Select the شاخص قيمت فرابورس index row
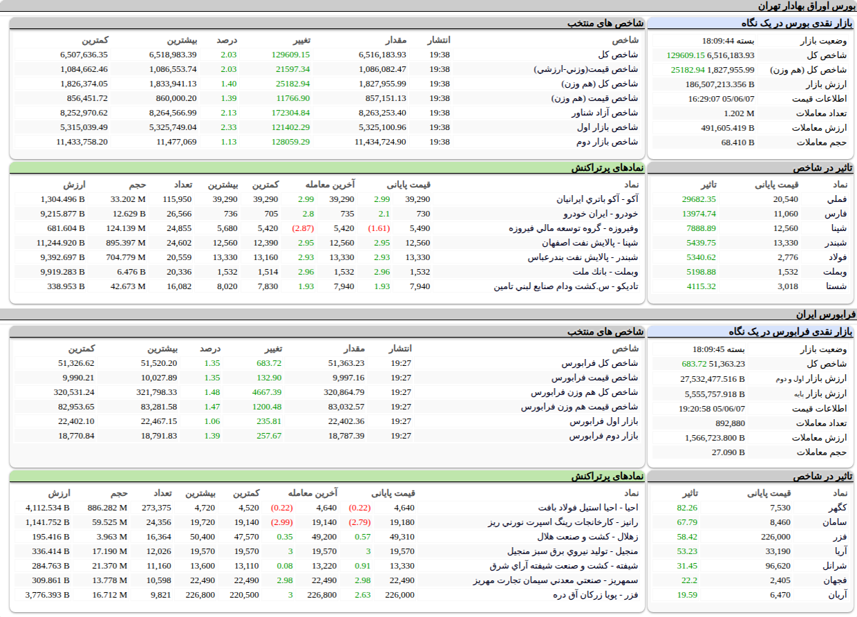 328,378
